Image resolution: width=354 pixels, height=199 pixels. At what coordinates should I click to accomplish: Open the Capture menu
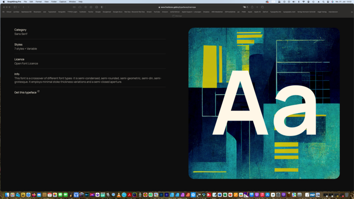click(63, 2)
